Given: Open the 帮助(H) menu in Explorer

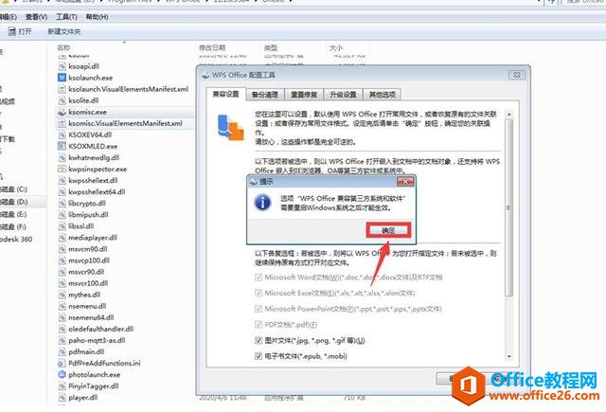Looking at the screenshot, I should 97,17.
